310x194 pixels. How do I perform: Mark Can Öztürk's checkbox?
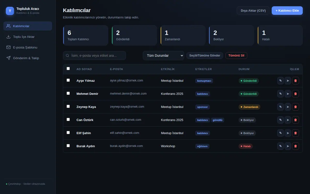click(68, 120)
